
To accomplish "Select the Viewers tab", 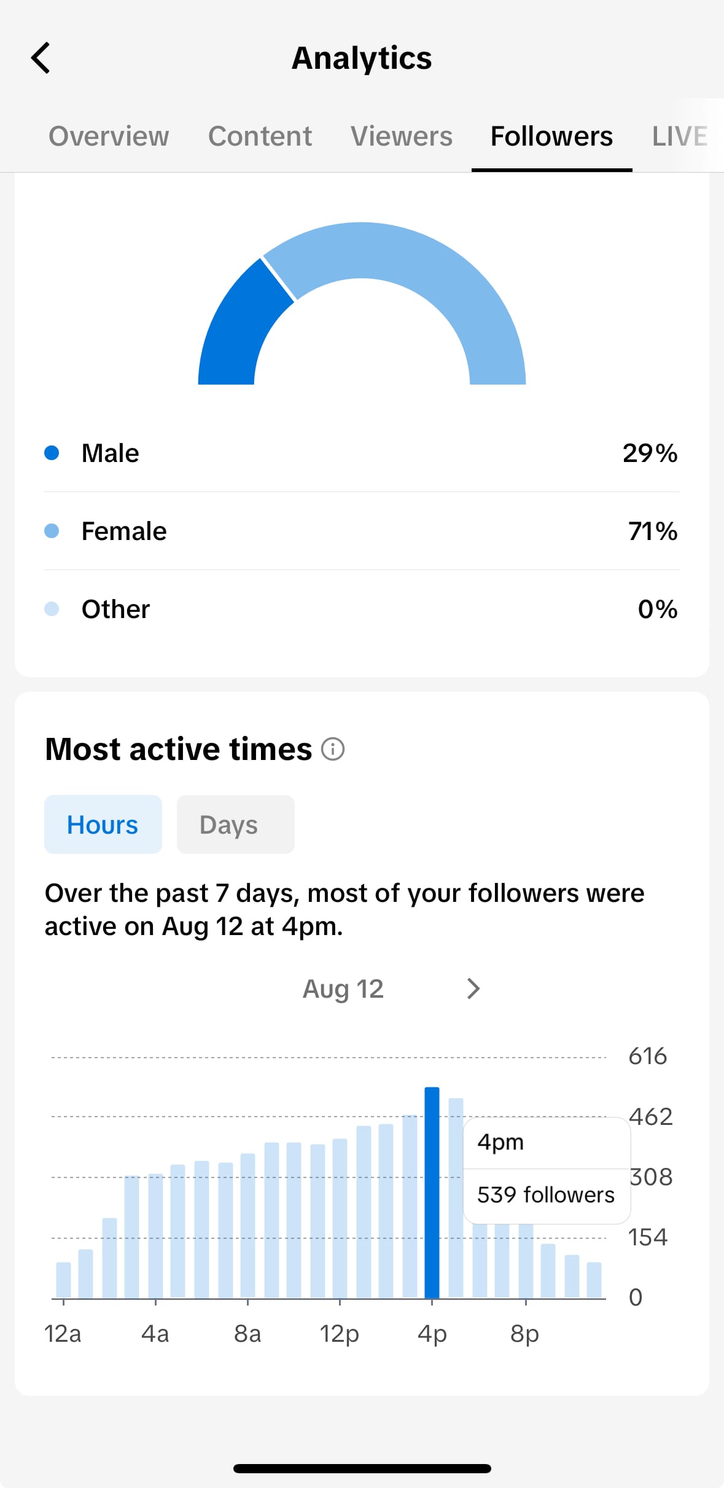I will pos(401,136).
